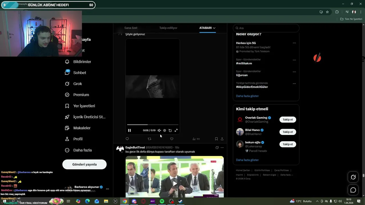Show more follow suggestions link
Image resolution: width=365 pixels, height=205 pixels.
248,160
